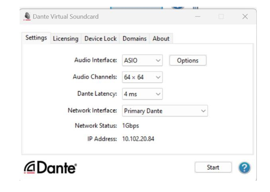The height and width of the screenshot is (192, 270).
Task: Open the Audio Channels 64 × 64 dropdown
Action: point(142,77)
